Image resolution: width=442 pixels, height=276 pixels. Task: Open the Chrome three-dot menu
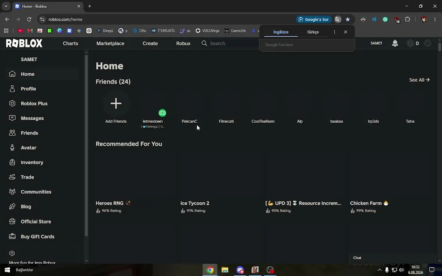tap(435, 20)
